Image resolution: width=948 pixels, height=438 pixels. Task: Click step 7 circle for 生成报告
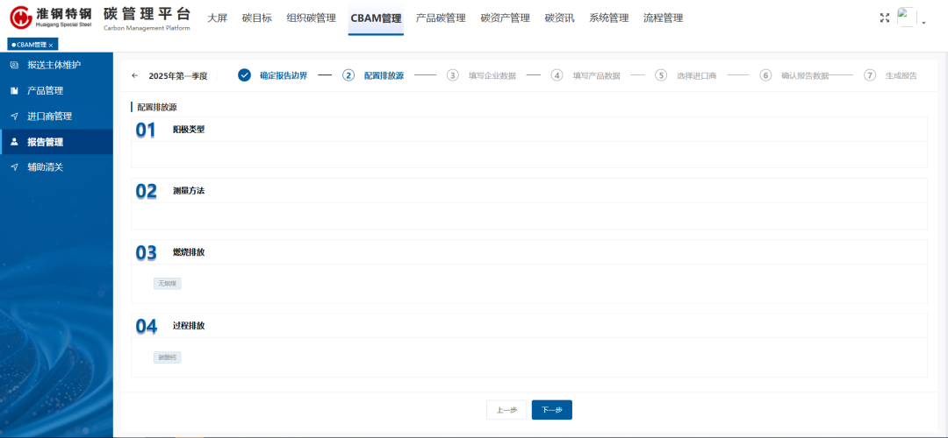point(870,75)
